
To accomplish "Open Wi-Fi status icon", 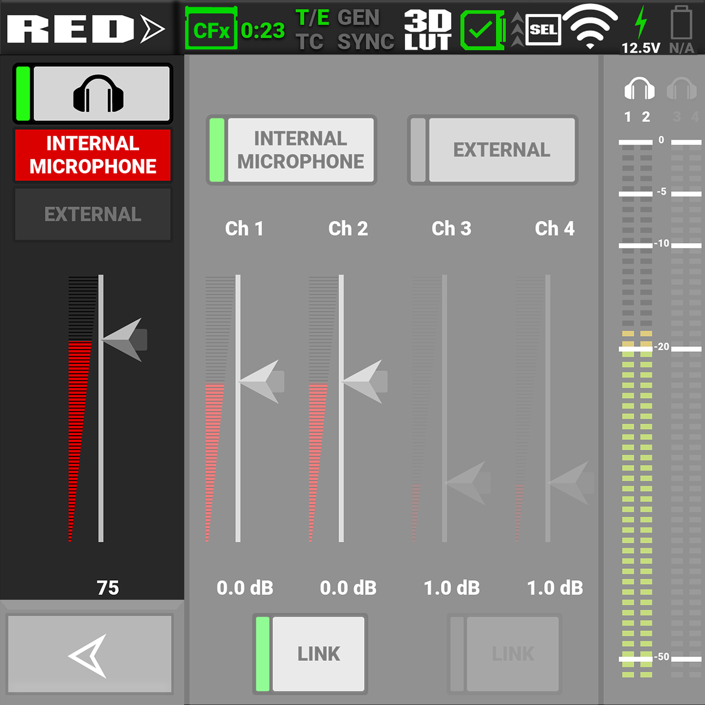I will click(590, 26).
